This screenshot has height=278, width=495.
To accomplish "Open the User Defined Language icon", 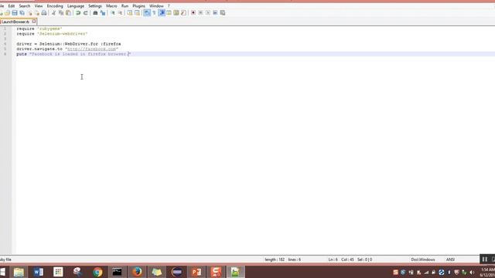I will click(x=169, y=13).
